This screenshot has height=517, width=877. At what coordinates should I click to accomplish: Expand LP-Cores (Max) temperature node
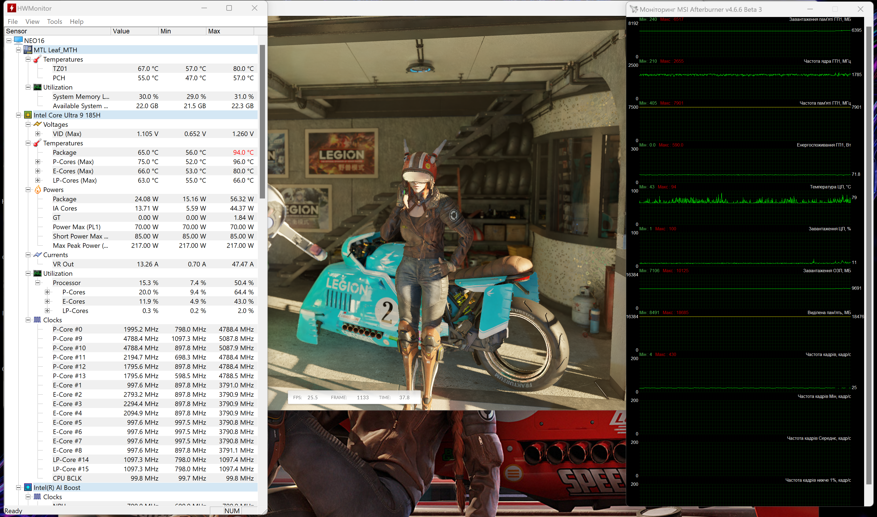(38, 180)
